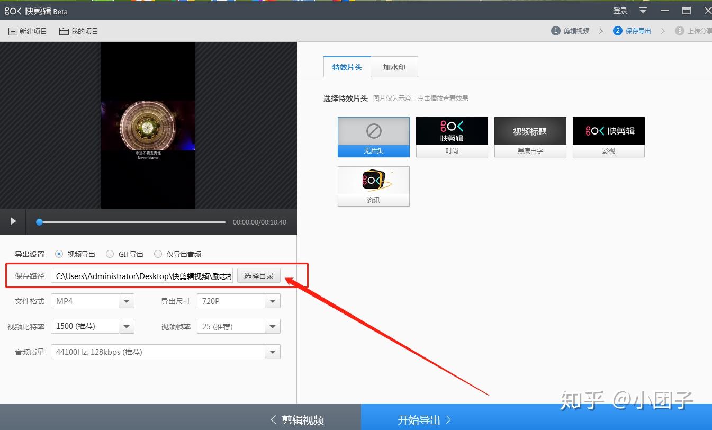Open the 720P export size dropdown
The width and height of the screenshot is (712, 430).
click(x=272, y=301)
